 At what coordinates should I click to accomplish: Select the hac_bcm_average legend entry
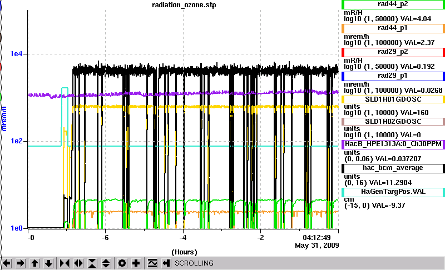pyautogui.click(x=393, y=168)
